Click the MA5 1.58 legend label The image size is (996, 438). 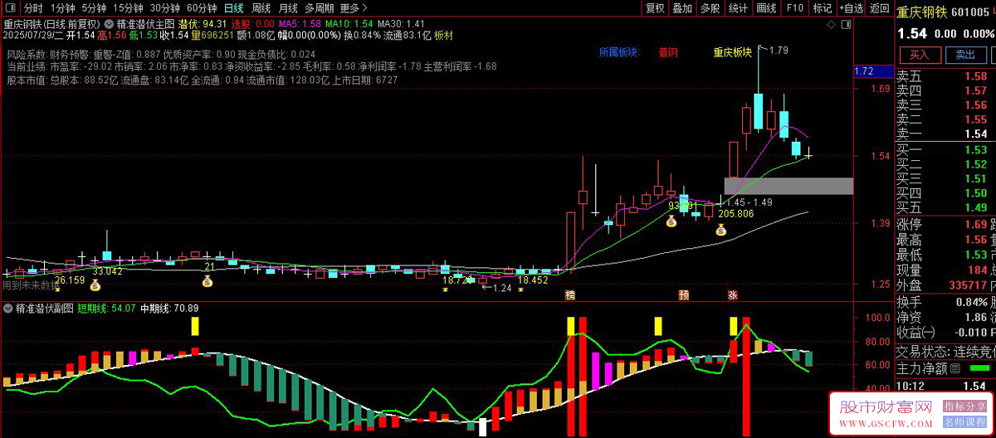click(x=299, y=24)
